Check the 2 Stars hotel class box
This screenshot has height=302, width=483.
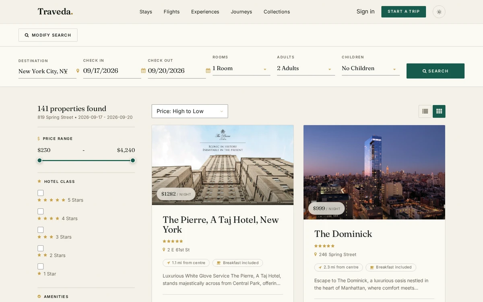coord(41,248)
